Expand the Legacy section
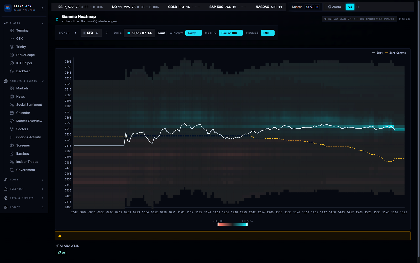The height and width of the screenshot is (263, 420). tap(24, 207)
